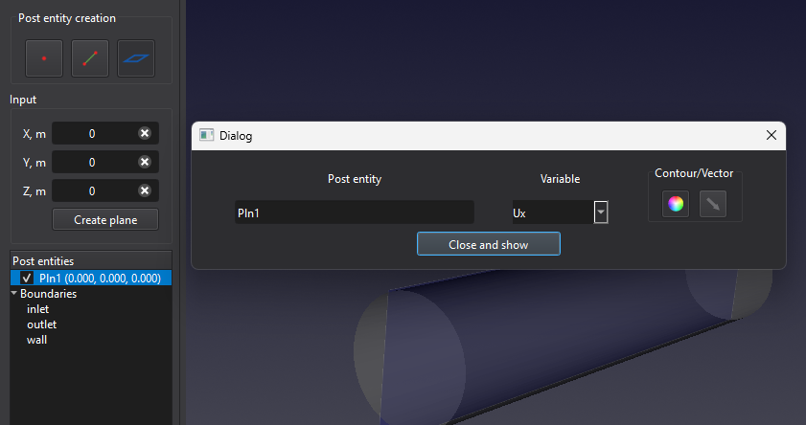806x425 pixels.
Task: Click the X, m coordinate field
Action: (92, 134)
